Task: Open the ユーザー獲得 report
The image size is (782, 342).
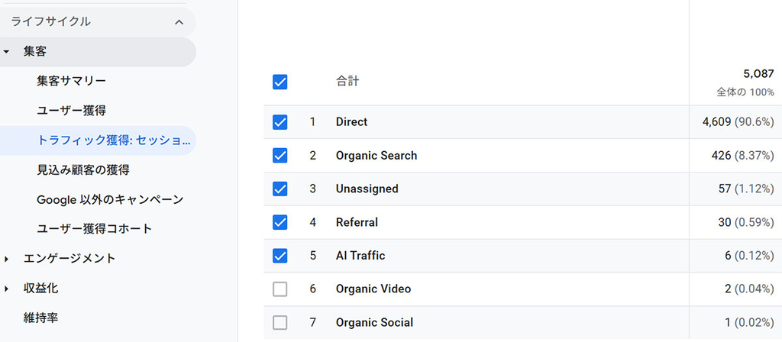Action: coord(71,110)
